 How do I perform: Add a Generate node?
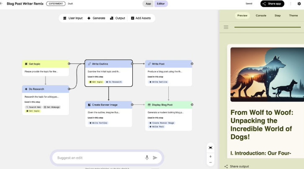tap(96, 18)
